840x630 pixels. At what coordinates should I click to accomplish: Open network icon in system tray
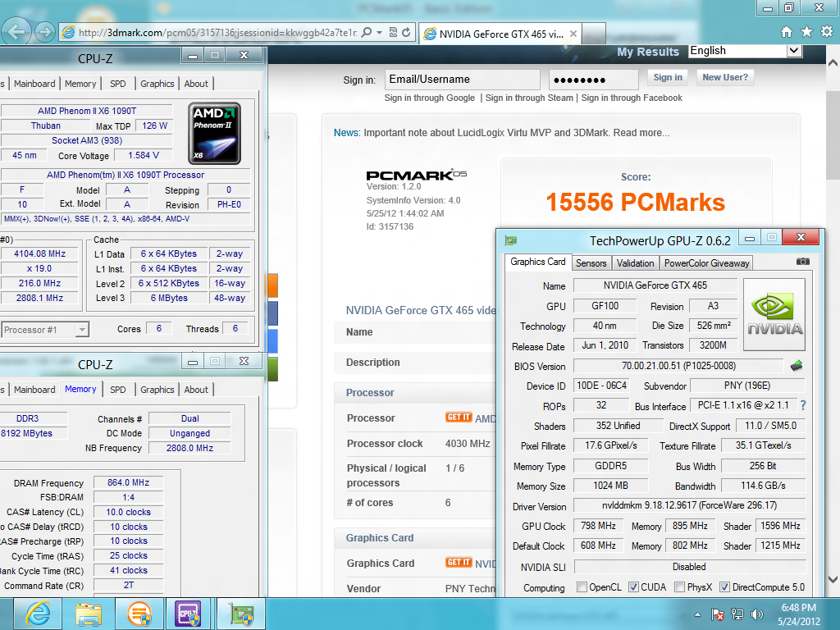tap(737, 614)
